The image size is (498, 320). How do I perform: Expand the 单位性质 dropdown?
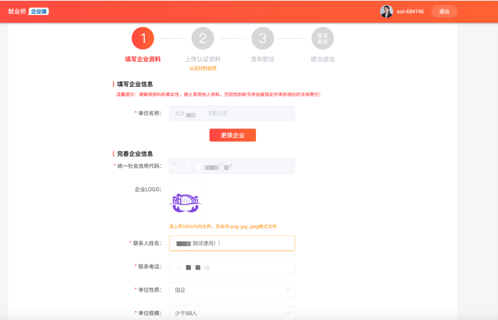232,290
